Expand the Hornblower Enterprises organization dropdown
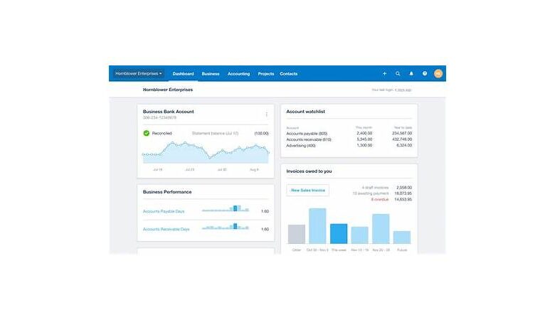 (x=139, y=73)
